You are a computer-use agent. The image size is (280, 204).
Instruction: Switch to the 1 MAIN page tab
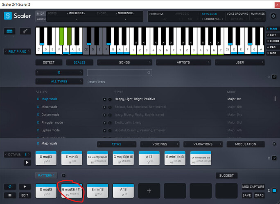coord(273,29)
